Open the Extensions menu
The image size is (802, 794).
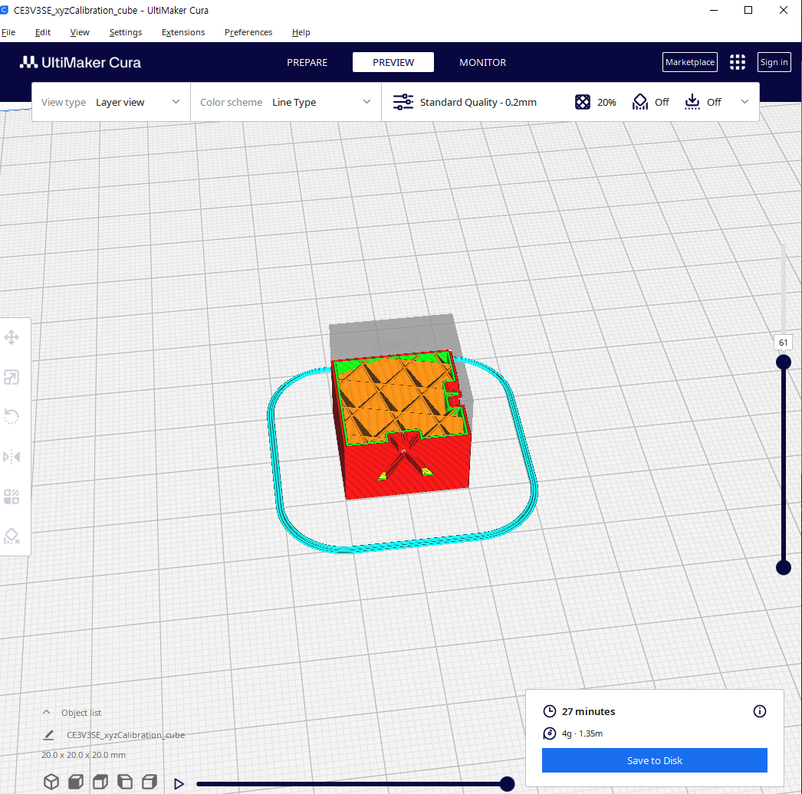tap(183, 32)
